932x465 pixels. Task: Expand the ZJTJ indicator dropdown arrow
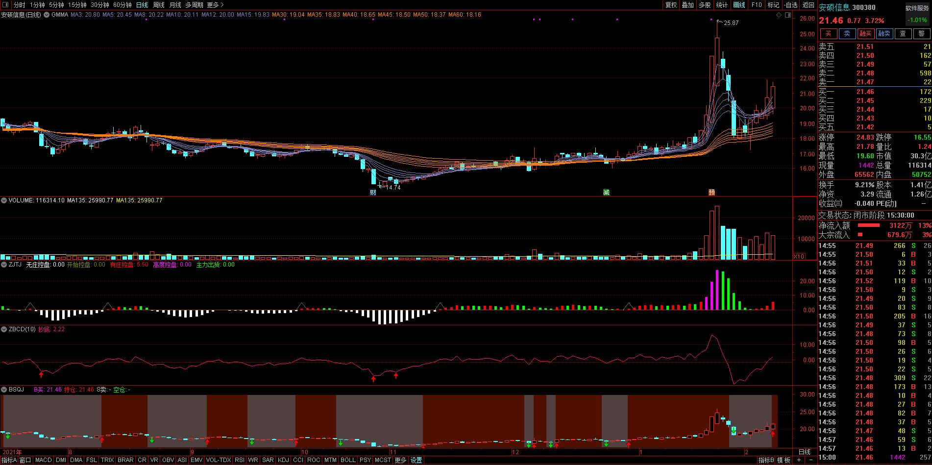[x=4, y=265]
